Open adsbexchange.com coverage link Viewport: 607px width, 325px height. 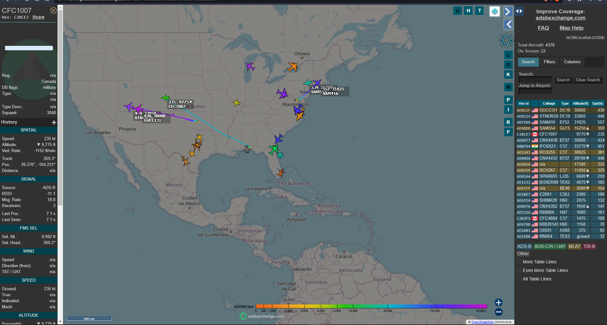pyautogui.click(x=561, y=18)
